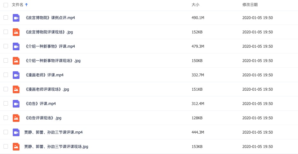Click image icon for 《漫画老师评课现场》.jpg
298x154 pixels.
16,89
